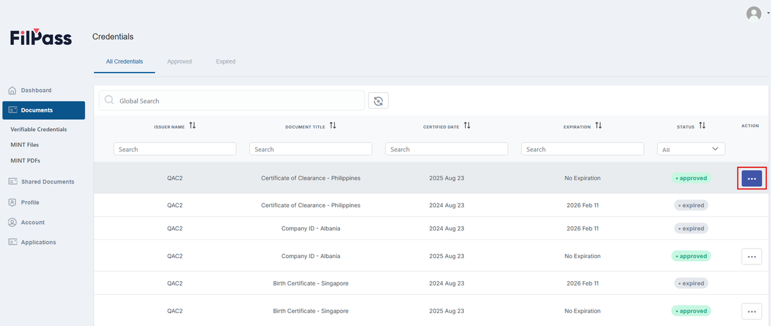
Task: Open action menu for approved Birth Certificate - Singapore
Action: coord(752,311)
